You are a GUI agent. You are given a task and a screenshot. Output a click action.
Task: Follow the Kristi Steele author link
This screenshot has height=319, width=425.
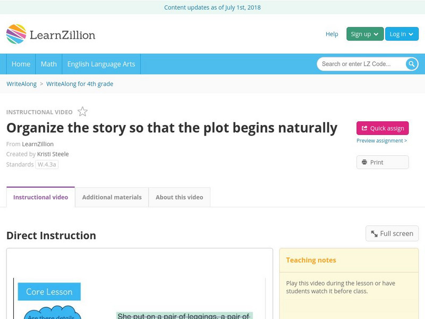point(53,154)
